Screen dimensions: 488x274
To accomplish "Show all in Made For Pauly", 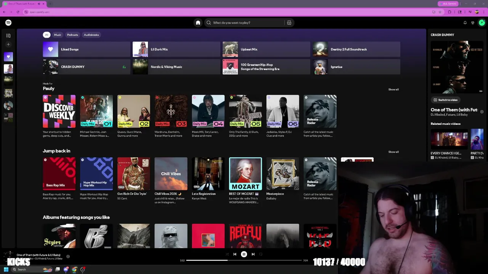I will pos(393,89).
